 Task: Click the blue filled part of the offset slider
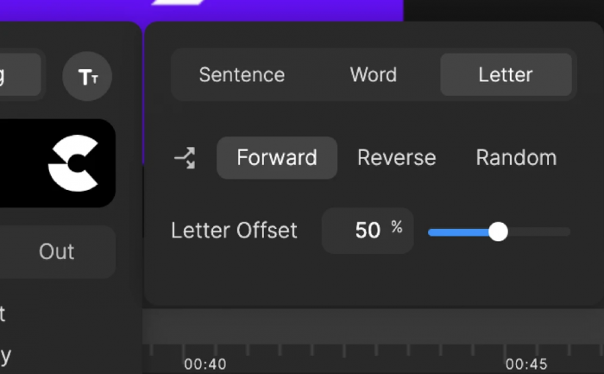tap(458, 231)
